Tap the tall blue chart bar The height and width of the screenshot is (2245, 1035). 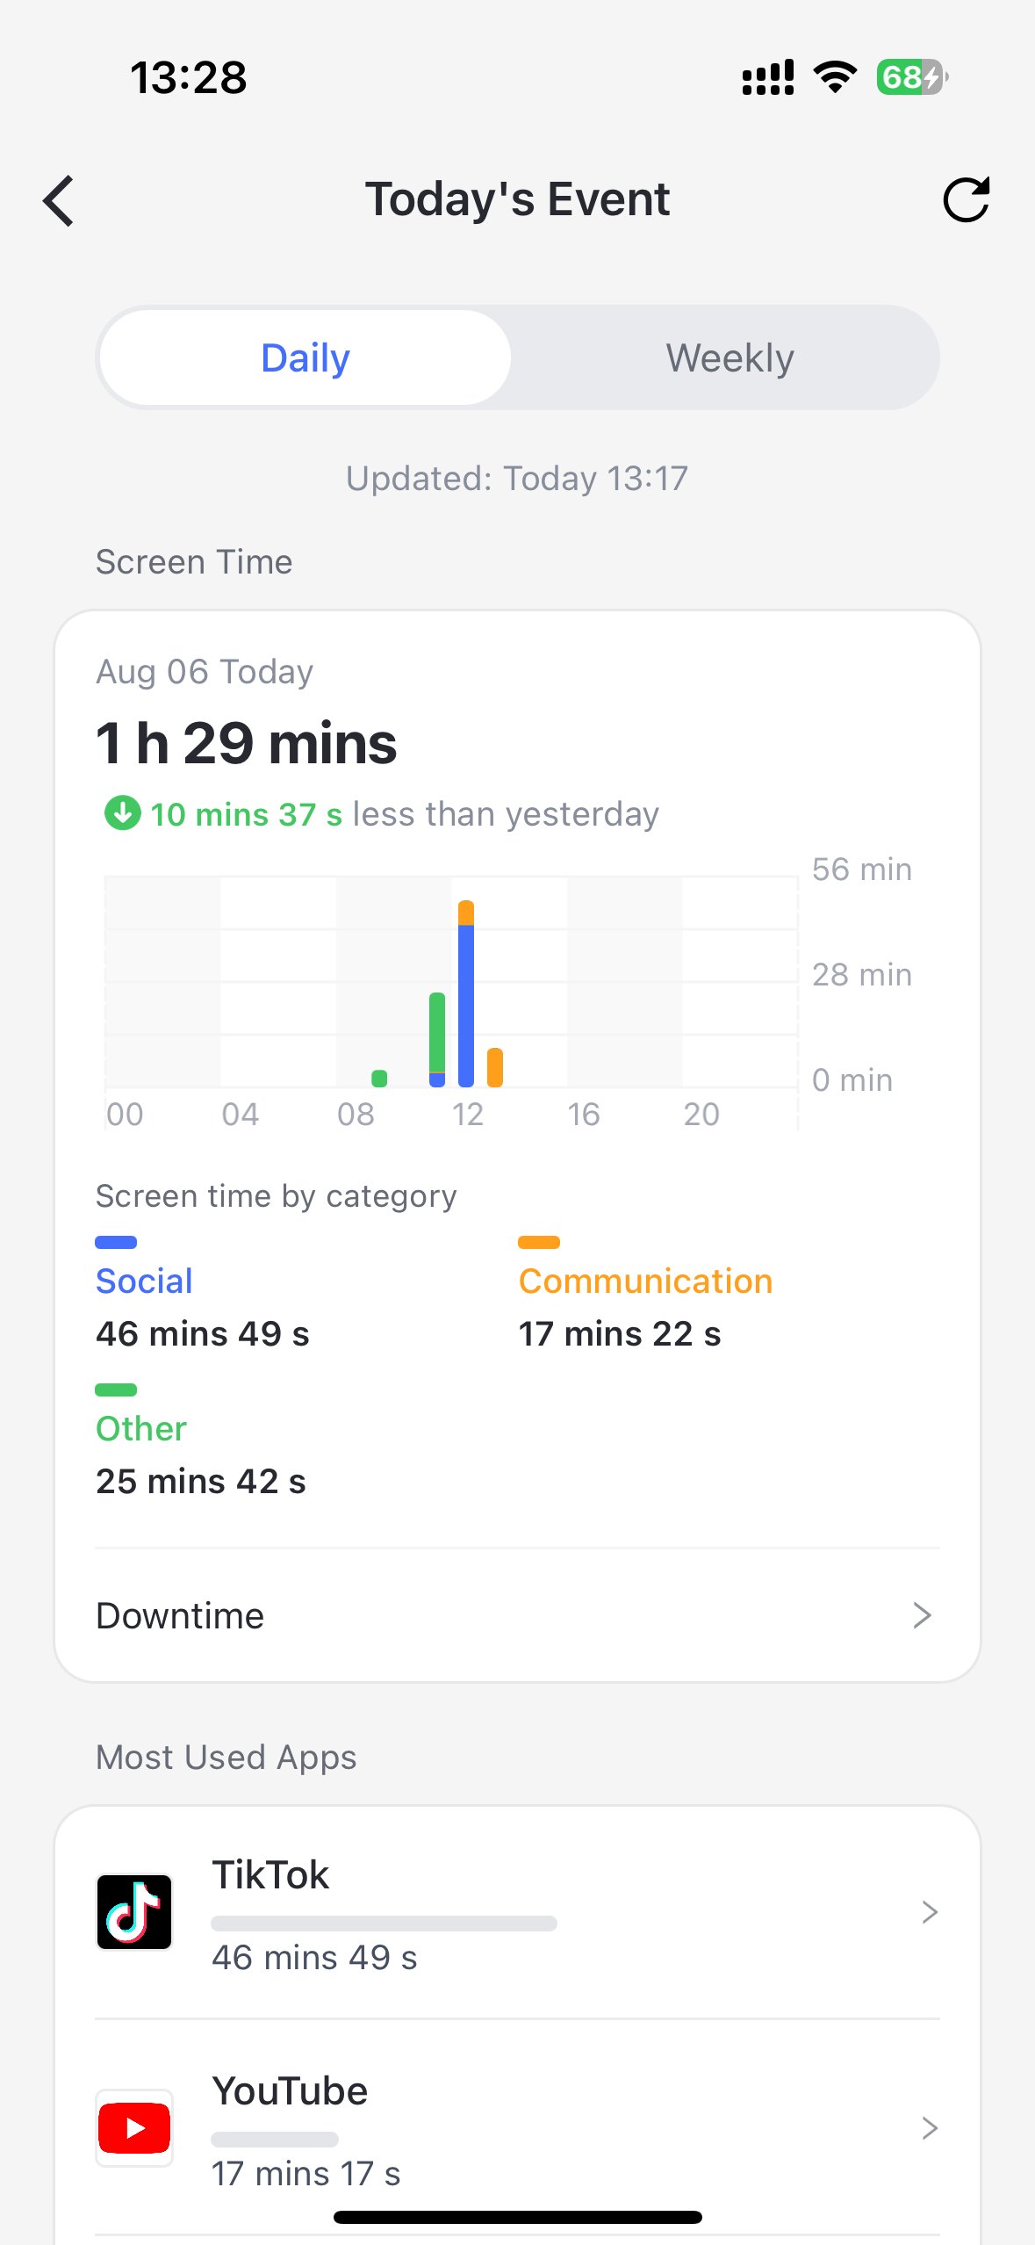tap(466, 1001)
